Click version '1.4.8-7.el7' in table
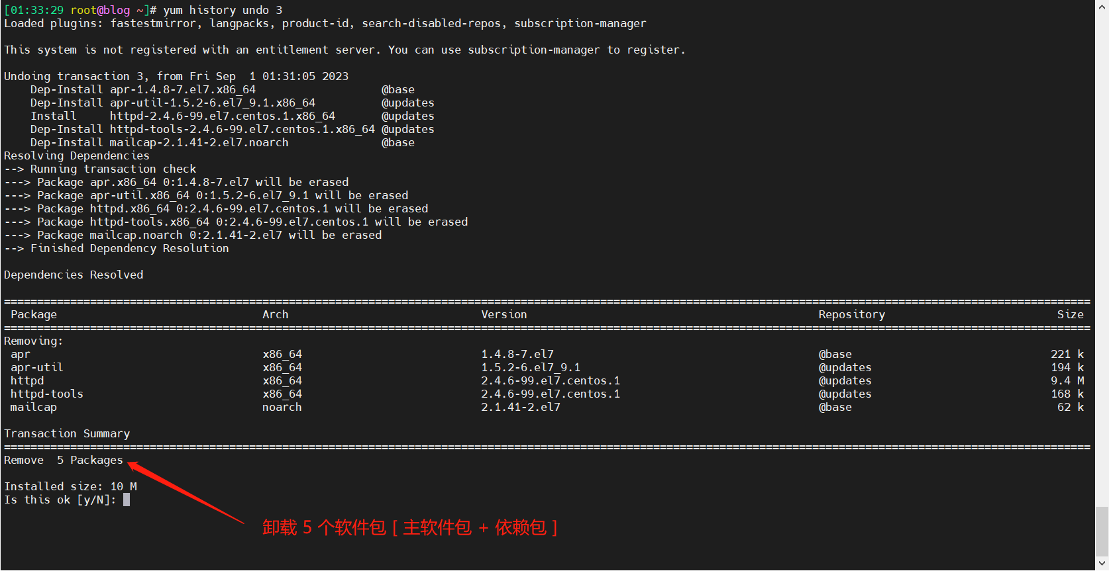This screenshot has height=571, width=1109. point(517,354)
